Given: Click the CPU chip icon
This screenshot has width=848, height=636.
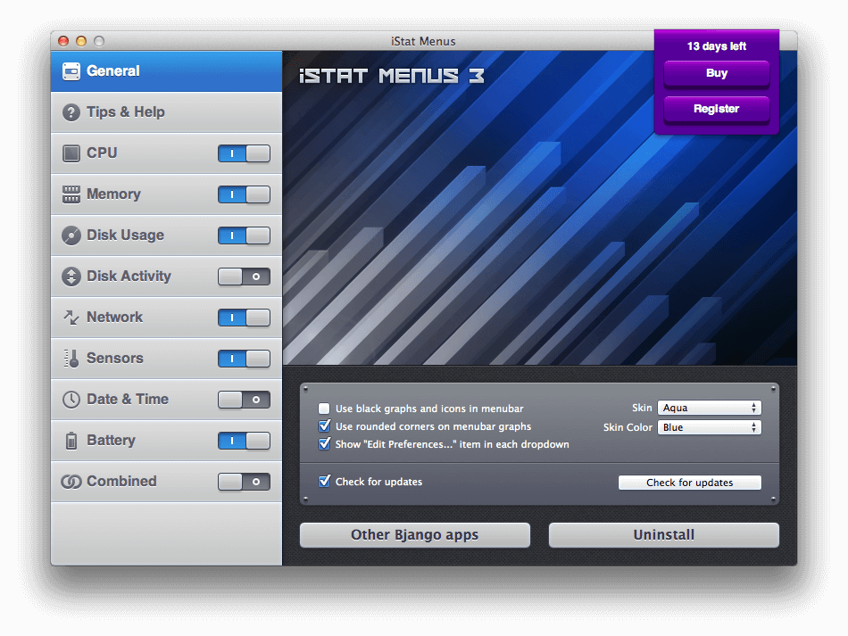Looking at the screenshot, I should pyautogui.click(x=71, y=153).
